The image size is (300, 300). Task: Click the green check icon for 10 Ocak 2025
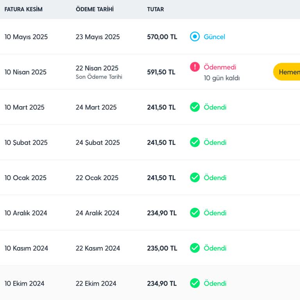tap(195, 177)
